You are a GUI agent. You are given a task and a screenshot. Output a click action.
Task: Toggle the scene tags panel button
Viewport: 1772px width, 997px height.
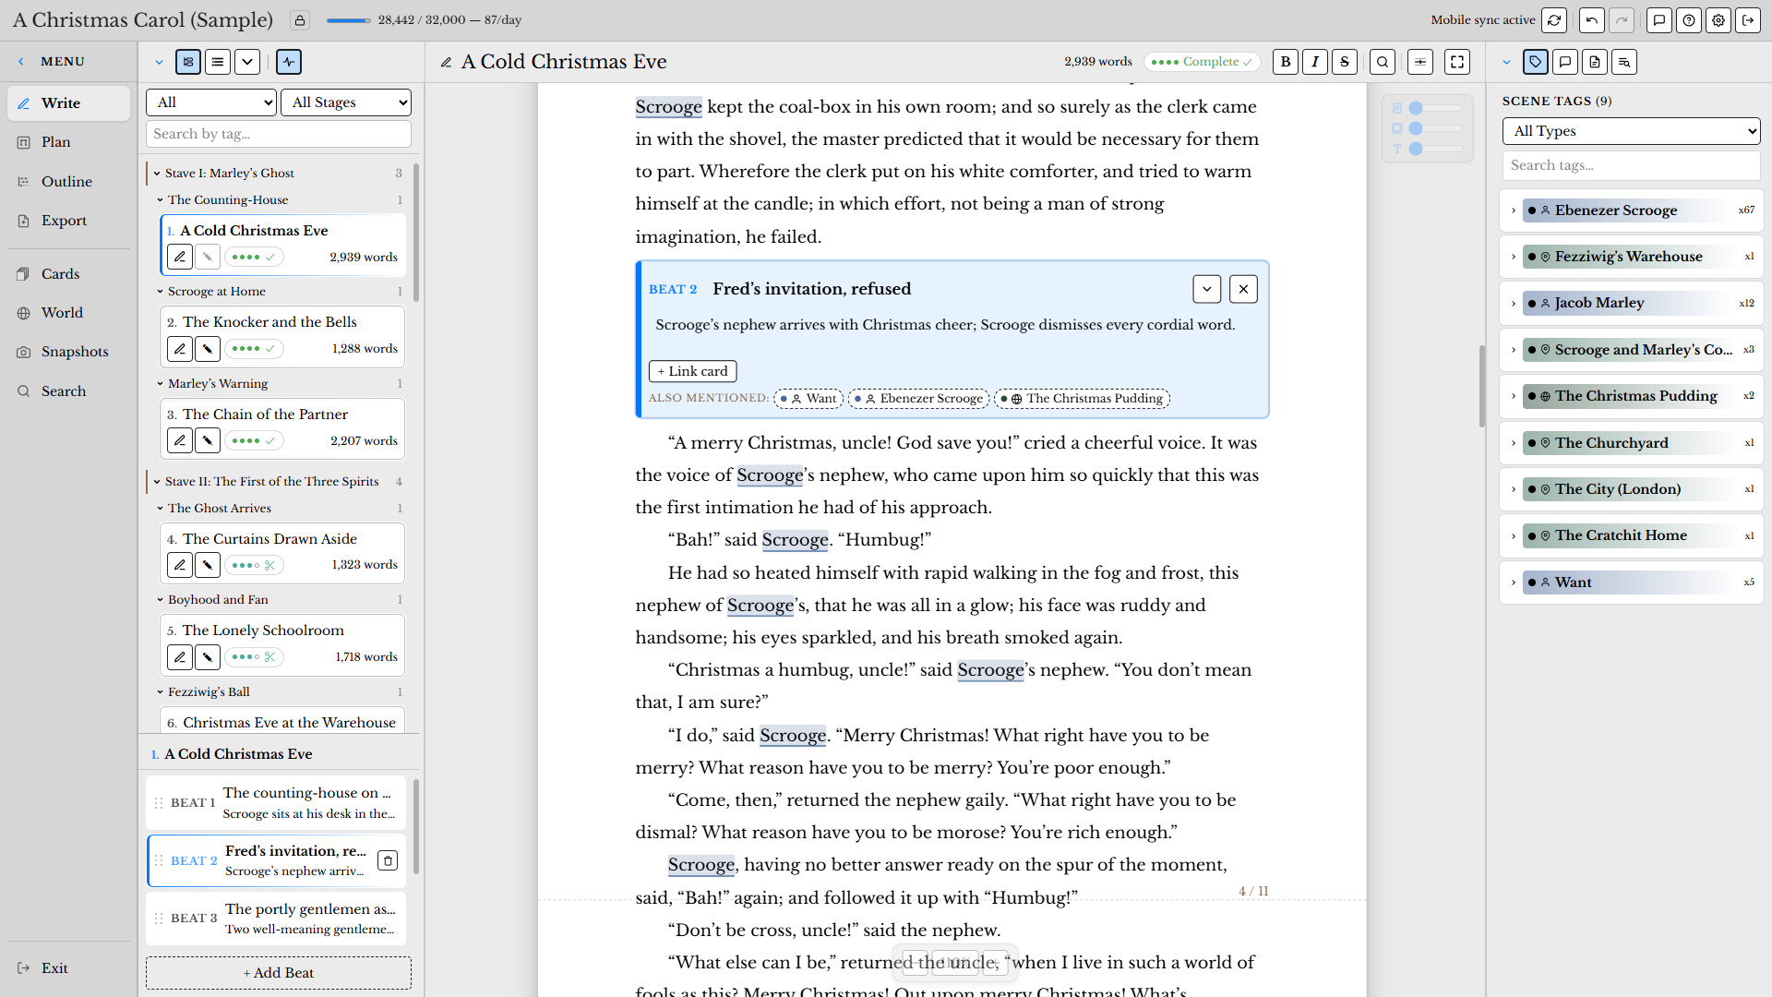pyautogui.click(x=1536, y=62)
